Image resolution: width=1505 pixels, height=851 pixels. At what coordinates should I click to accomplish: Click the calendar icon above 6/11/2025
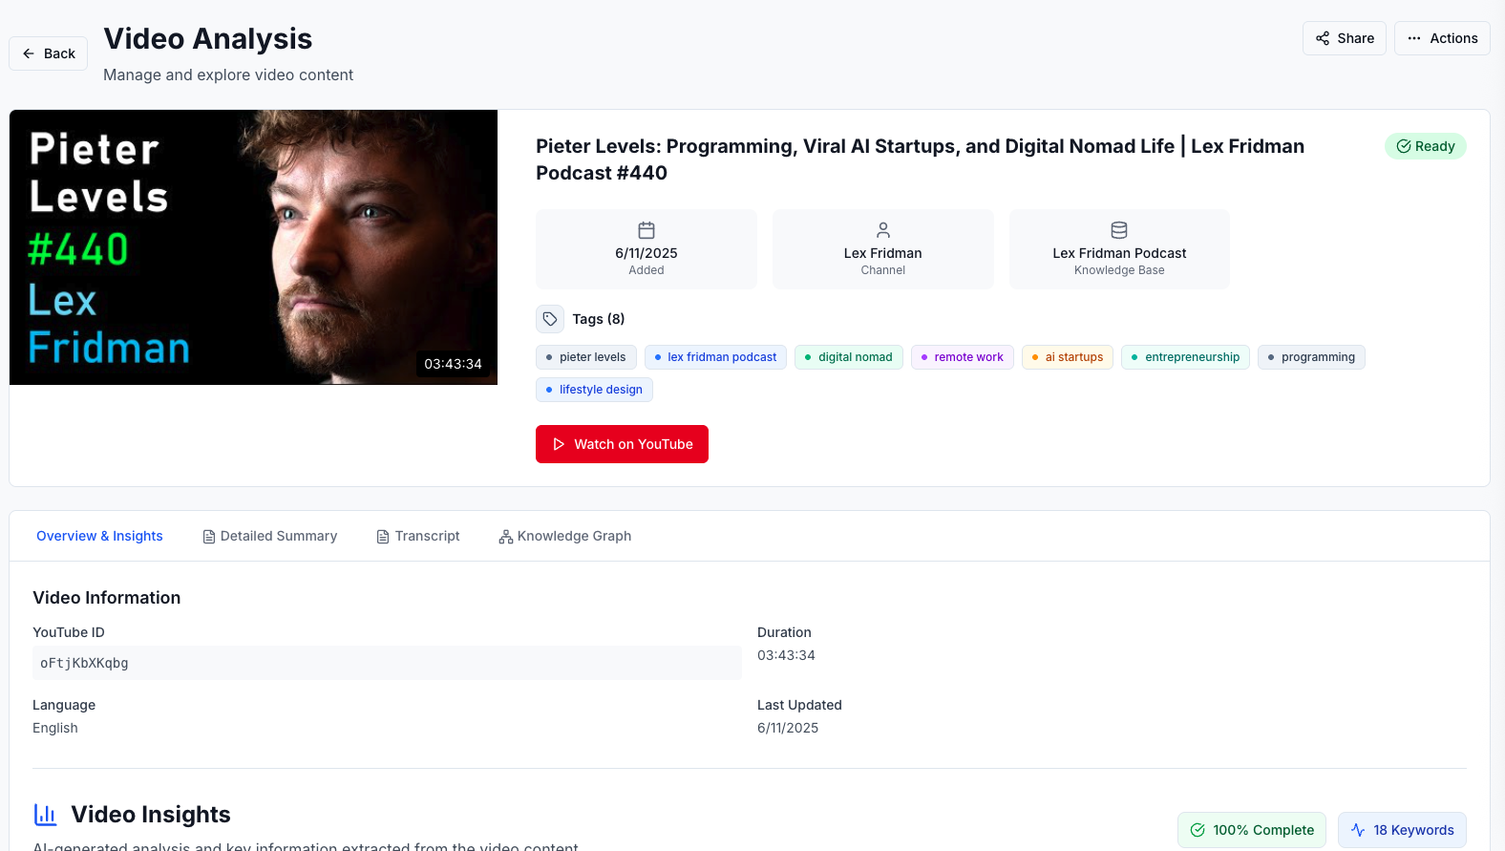click(x=647, y=230)
